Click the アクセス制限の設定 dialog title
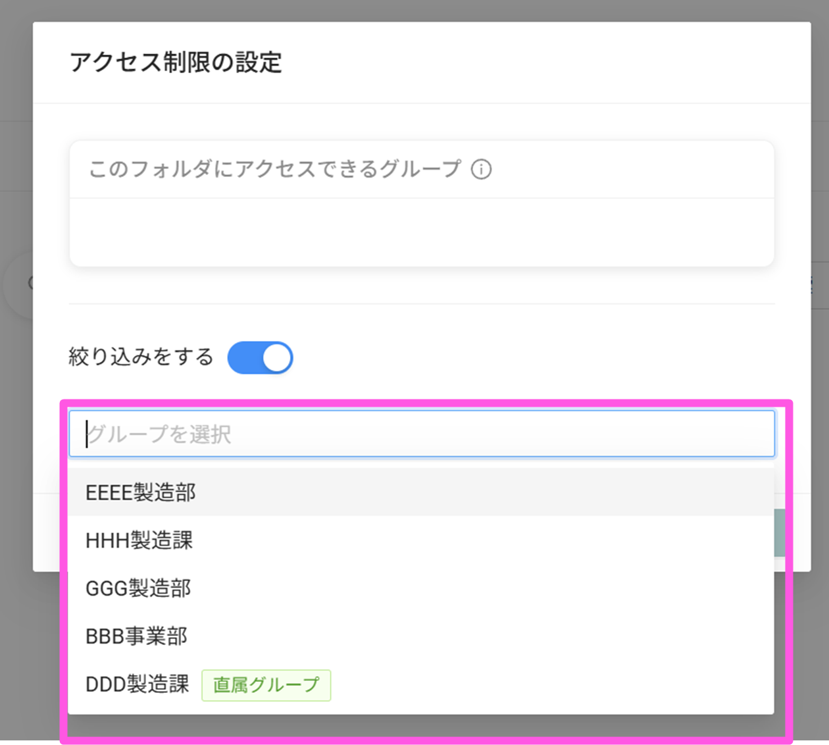This screenshot has width=829, height=745. [176, 63]
